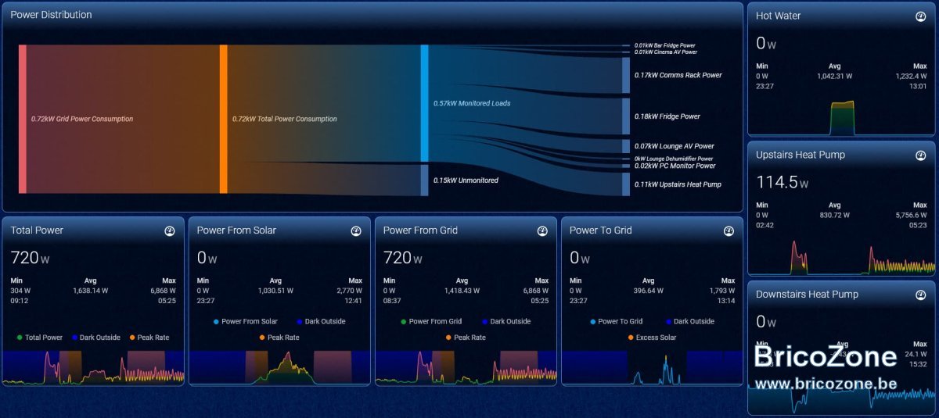Click the Power From Solar gauge icon
Screen dimensions: 939x418
click(356, 231)
